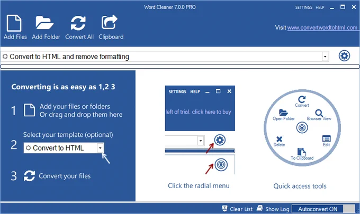This screenshot has height=214, width=360.
Task: Click the gear icon in the tutorial image
Action: click(220, 140)
